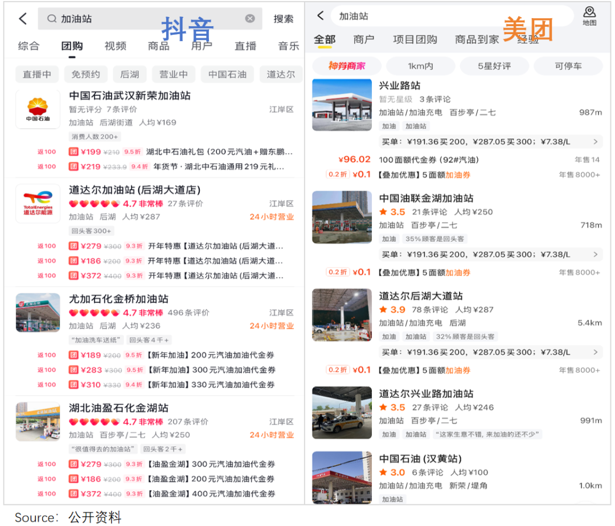Toggle the 免预约 filter chip
Screen dimensions: 615x526
point(85,74)
